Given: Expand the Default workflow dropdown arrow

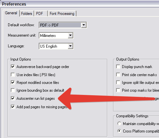Looking at the screenshot, I should pyautogui.click(x=84, y=25).
